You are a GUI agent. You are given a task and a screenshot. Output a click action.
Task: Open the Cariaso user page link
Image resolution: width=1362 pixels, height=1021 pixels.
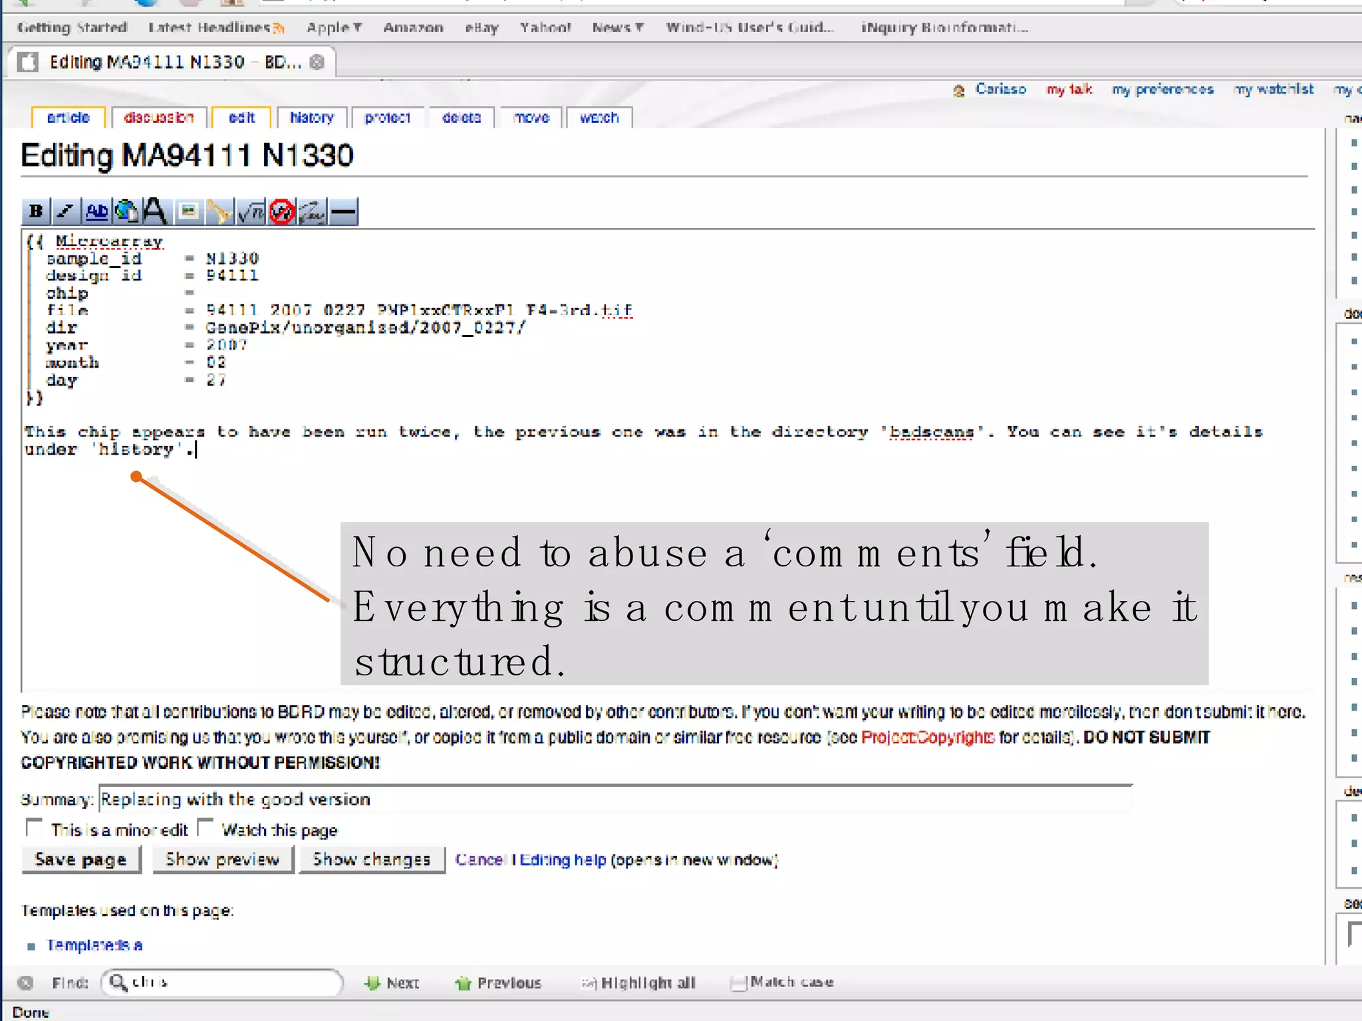1000,89
